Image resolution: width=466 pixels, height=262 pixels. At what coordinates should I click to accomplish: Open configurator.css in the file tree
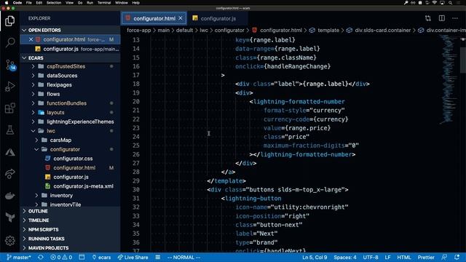tap(73, 159)
